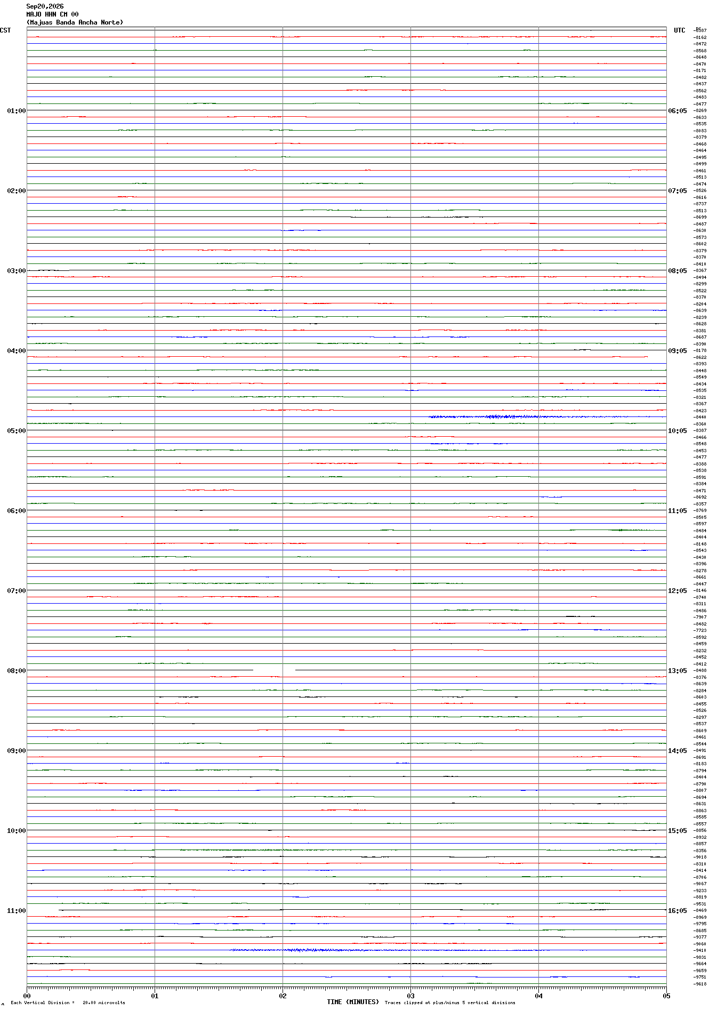Select the CST timezone label
Screen dimensions: 709x1010
5,30
